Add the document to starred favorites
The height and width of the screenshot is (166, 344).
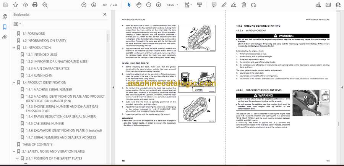coord(15,5)
